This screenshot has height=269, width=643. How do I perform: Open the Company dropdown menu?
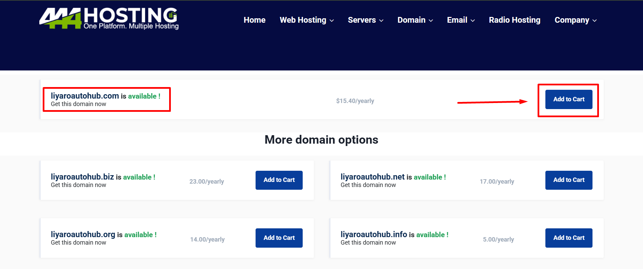coord(575,20)
